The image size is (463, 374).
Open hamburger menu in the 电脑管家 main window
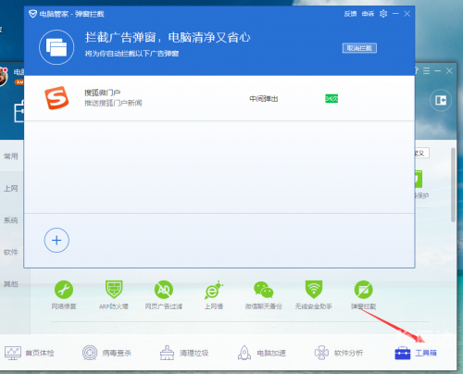(426, 71)
